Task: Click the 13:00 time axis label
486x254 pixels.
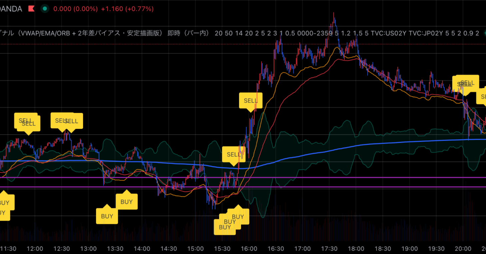Action: point(88,248)
